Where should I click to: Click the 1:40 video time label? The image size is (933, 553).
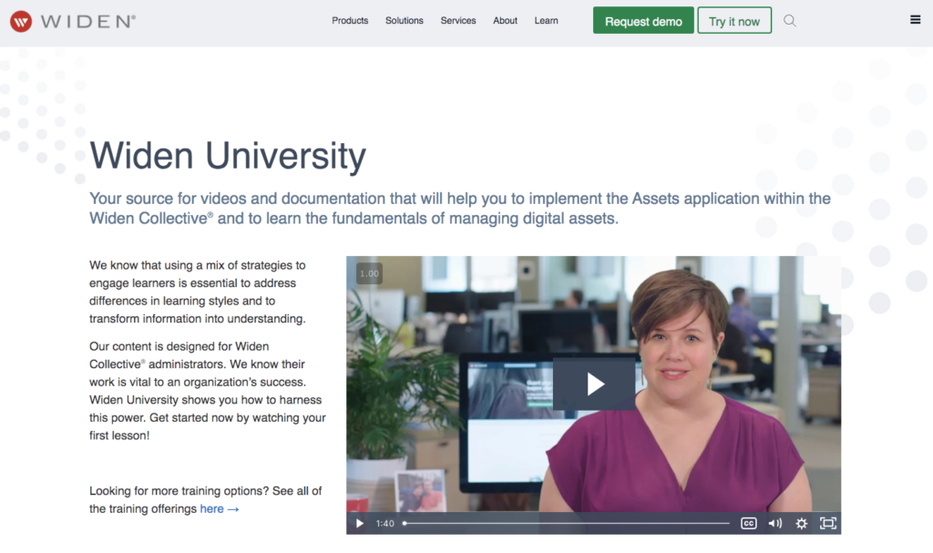click(385, 523)
